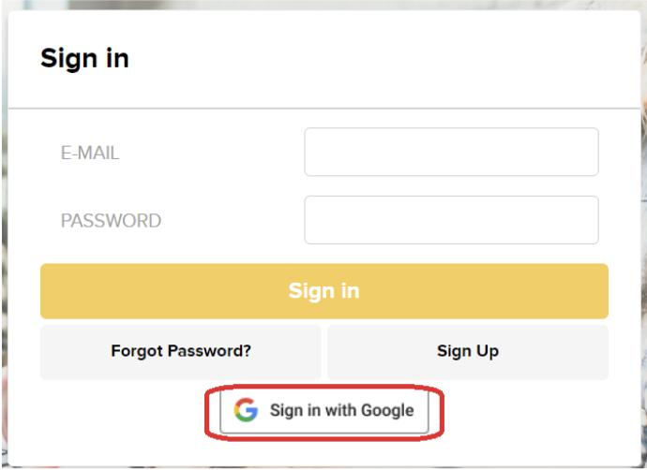
Task: Authenticate using the Google sign-in button
Action: tap(324, 410)
